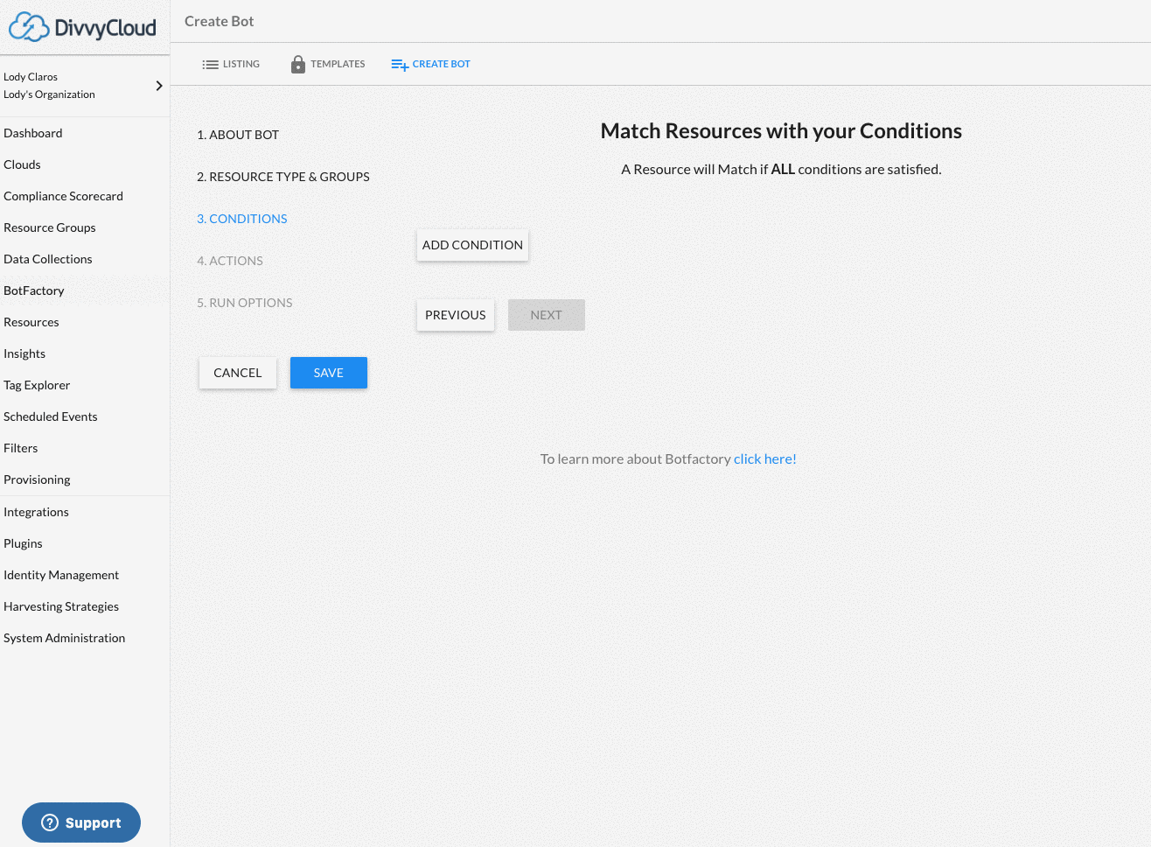Open Harvesting Strategies
The image size is (1151, 847).
point(61,606)
